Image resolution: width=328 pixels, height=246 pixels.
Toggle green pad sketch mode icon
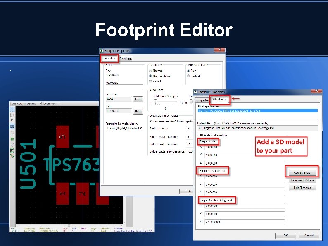click(x=12, y=139)
